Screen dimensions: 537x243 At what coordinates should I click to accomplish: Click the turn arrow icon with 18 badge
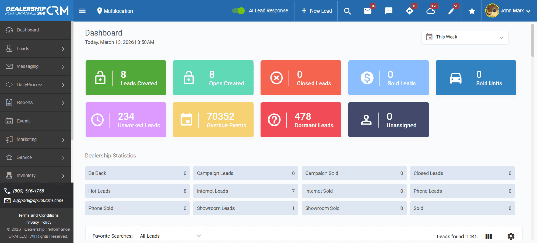pyautogui.click(x=409, y=11)
